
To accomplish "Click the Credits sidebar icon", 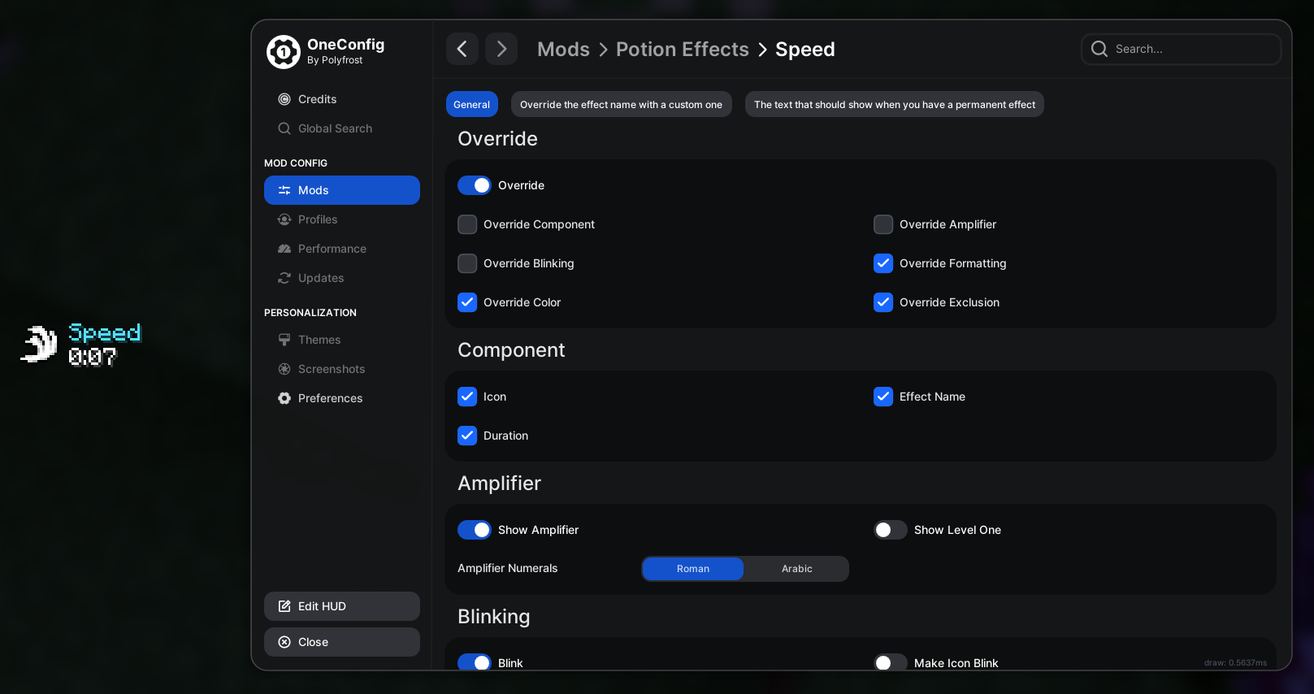I will point(284,99).
